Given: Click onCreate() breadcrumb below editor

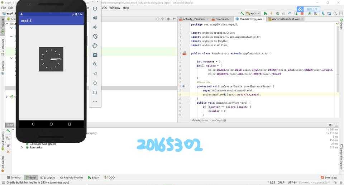Looking at the screenshot, I should tap(219, 120).
